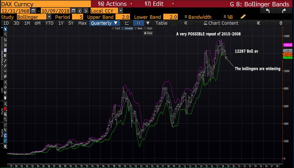Toggle the Annotate mode button
Image resolution: width=294 pixels, height=168 pixels.
tap(127, 28)
